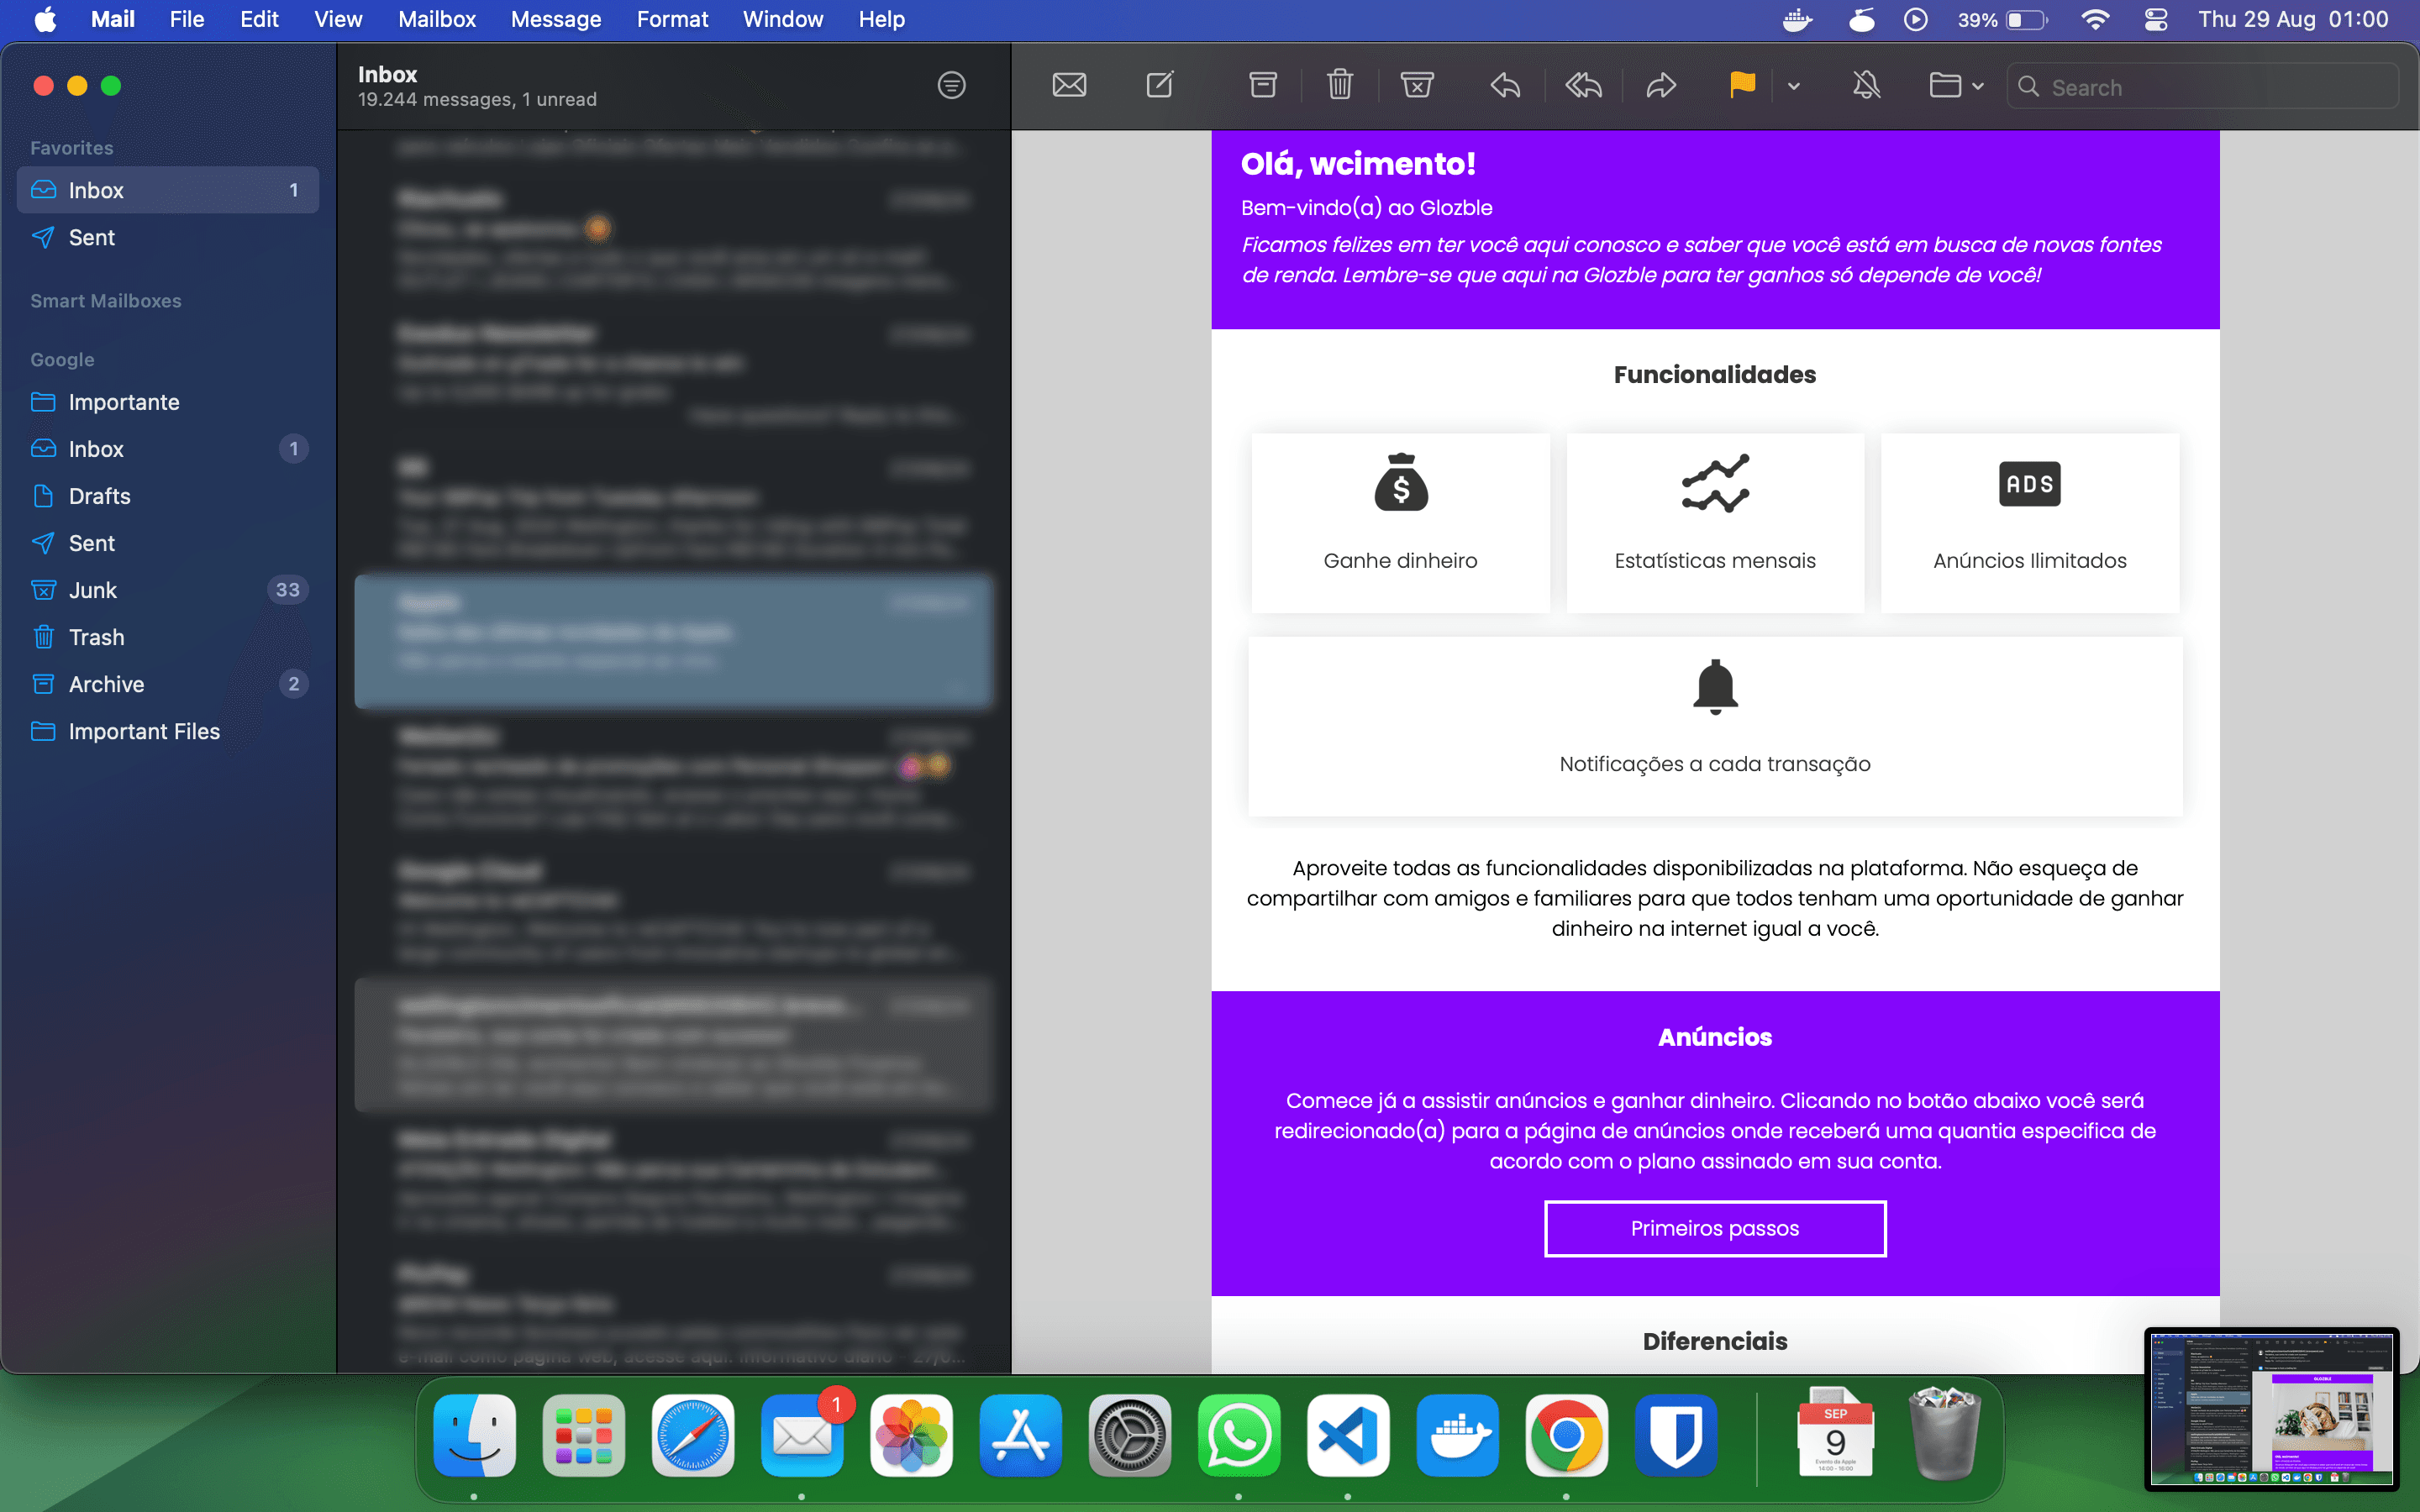Click the Estatísticas mensais card

pos(1715,523)
